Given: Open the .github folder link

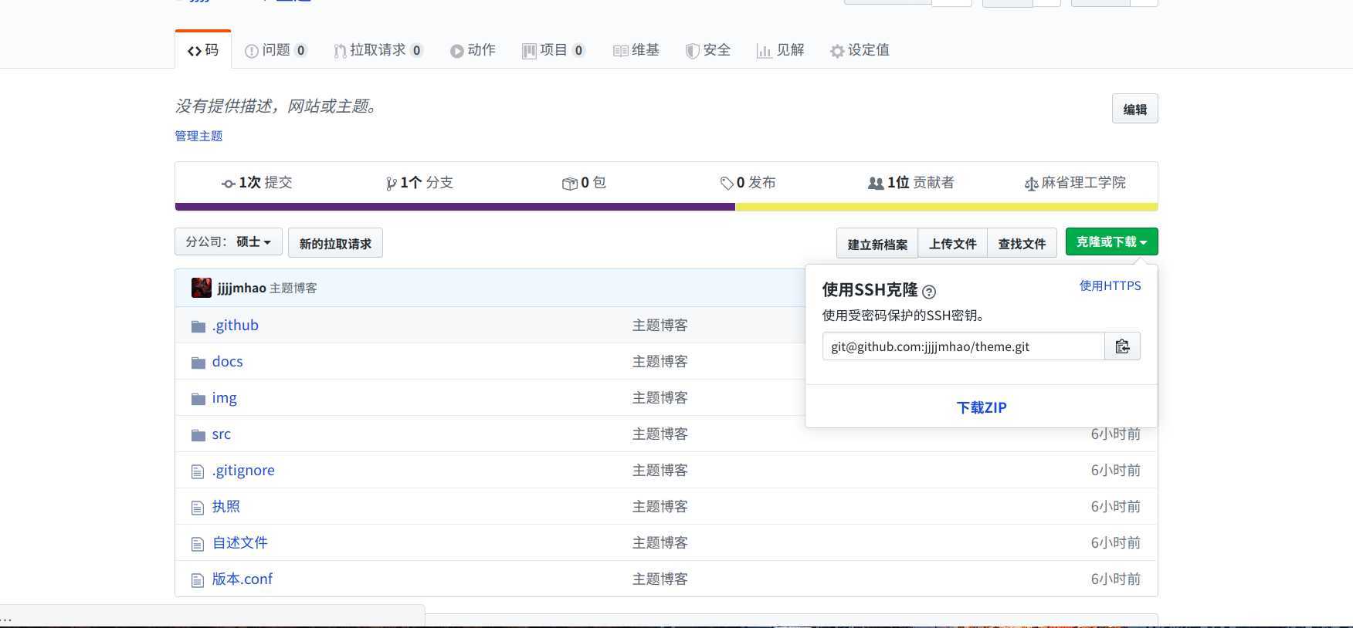Looking at the screenshot, I should (x=236, y=326).
